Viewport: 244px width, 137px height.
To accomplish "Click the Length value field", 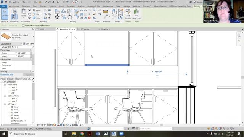I will 23,56.
